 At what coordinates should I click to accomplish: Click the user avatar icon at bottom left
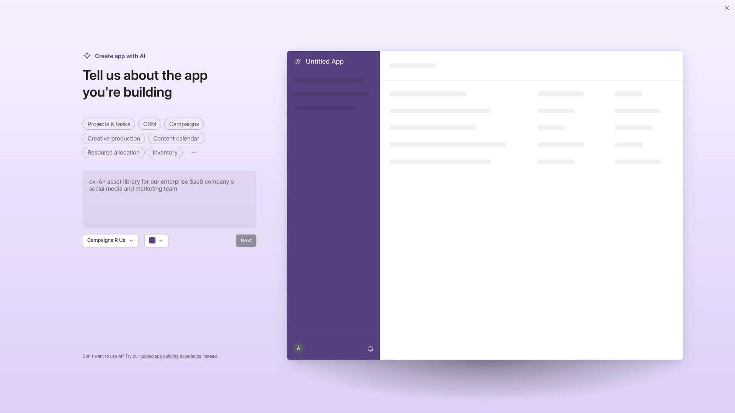pos(298,348)
